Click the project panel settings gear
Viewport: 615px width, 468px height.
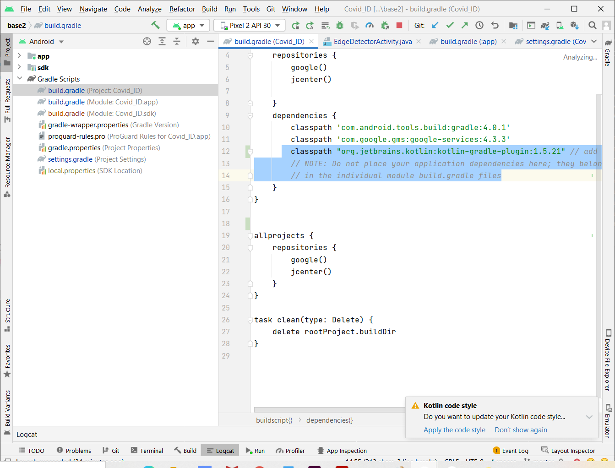(x=196, y=42)
